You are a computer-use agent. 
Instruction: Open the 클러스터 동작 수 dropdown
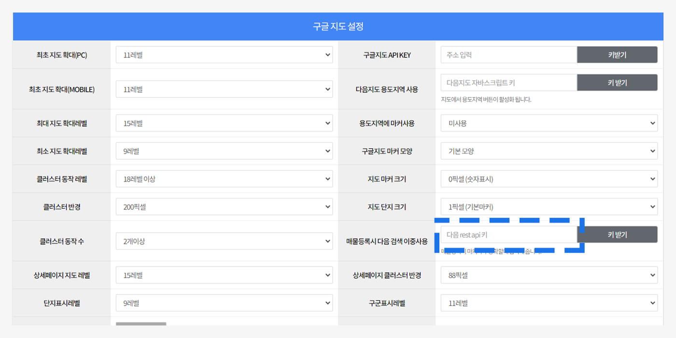point(224,241)
